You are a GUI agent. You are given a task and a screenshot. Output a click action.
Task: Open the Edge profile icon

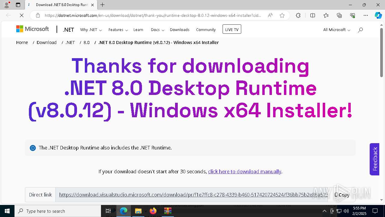pos(6,5)
